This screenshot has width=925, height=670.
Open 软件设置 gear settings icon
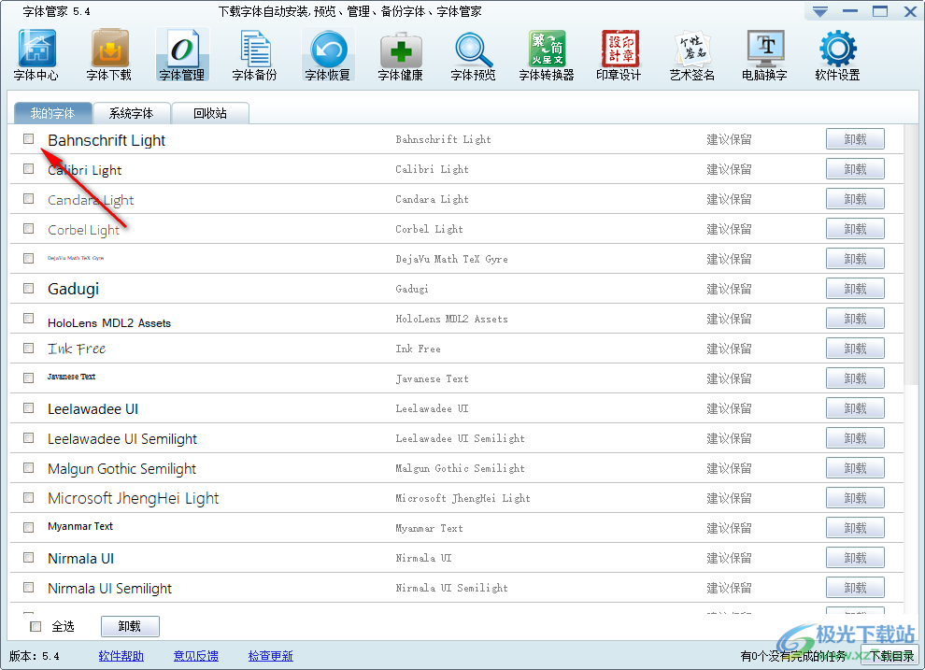point(837,55)
